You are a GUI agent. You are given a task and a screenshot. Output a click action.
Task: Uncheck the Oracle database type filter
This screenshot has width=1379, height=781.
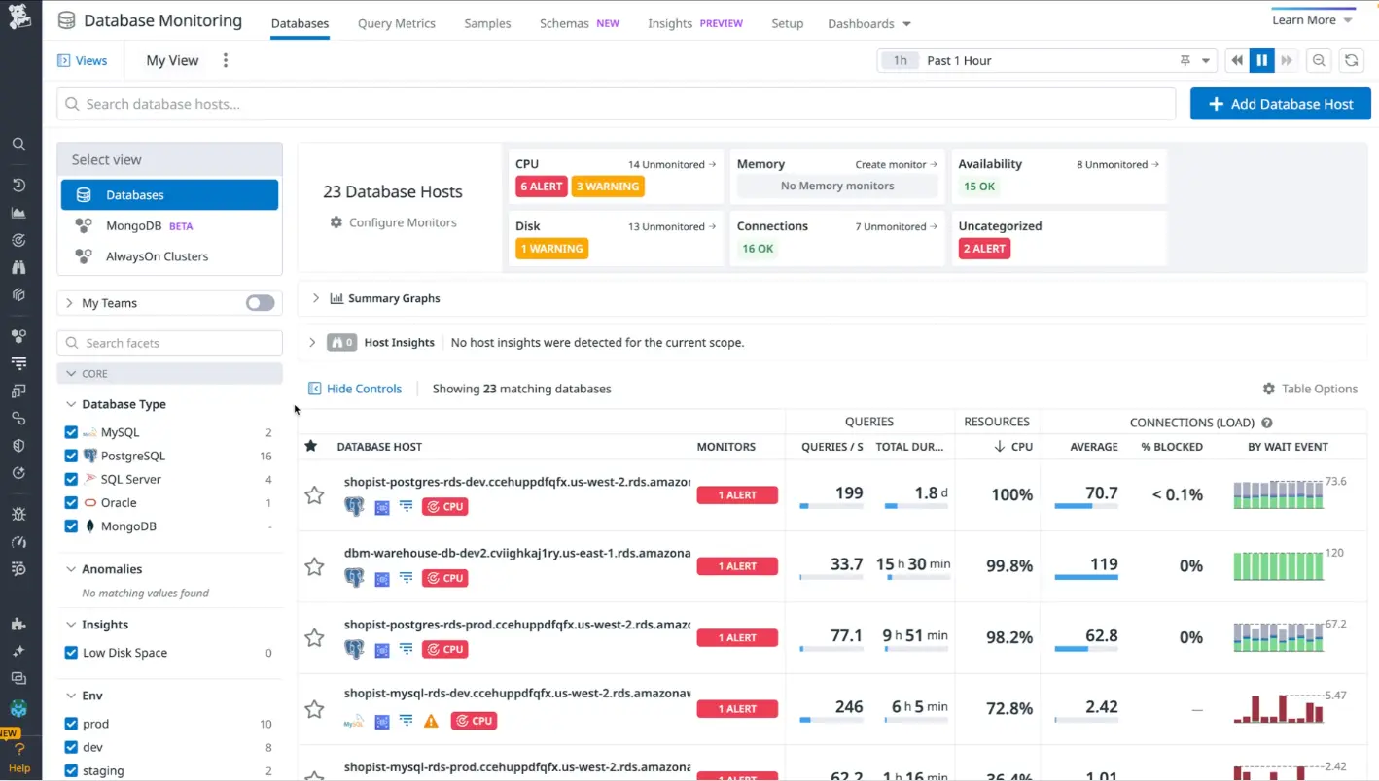tap(71, 502)
